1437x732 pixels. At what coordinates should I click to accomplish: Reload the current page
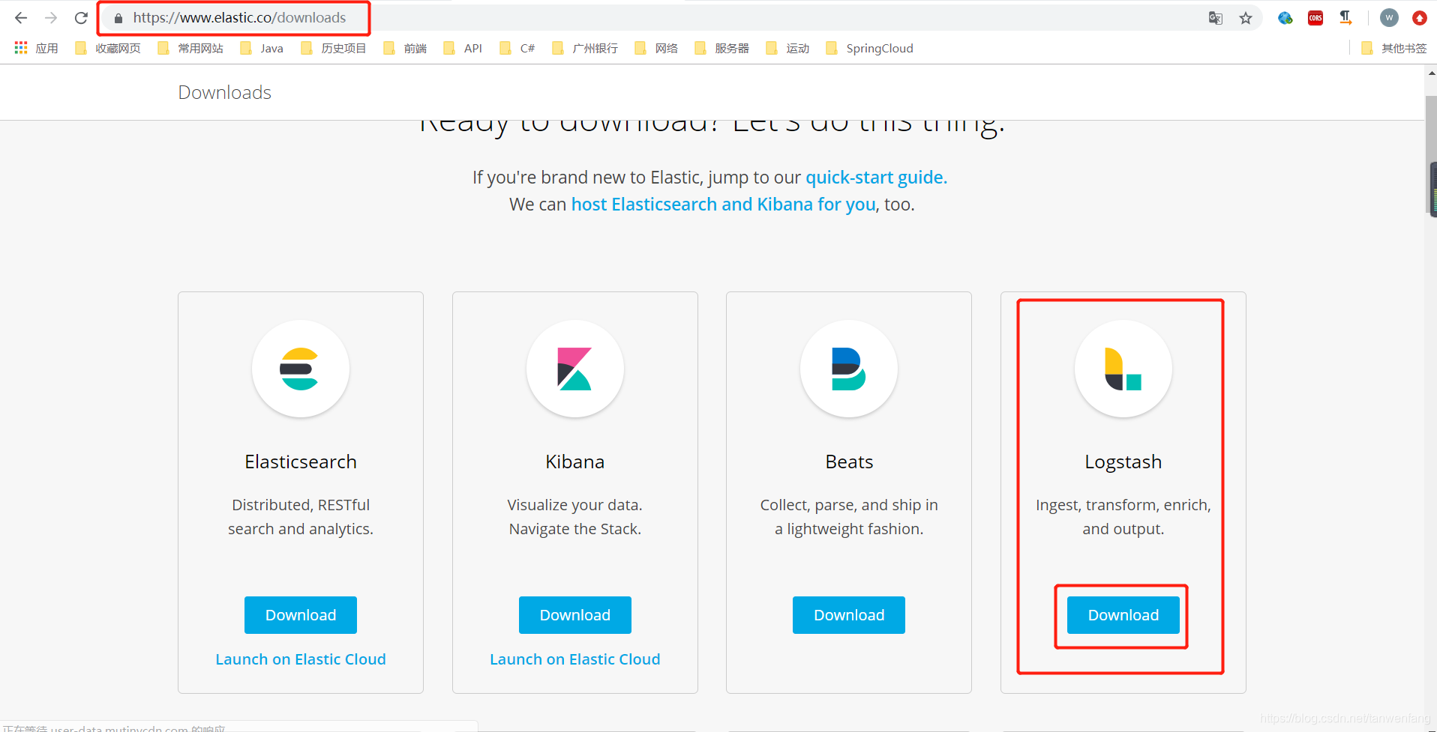tap(81, 18)
